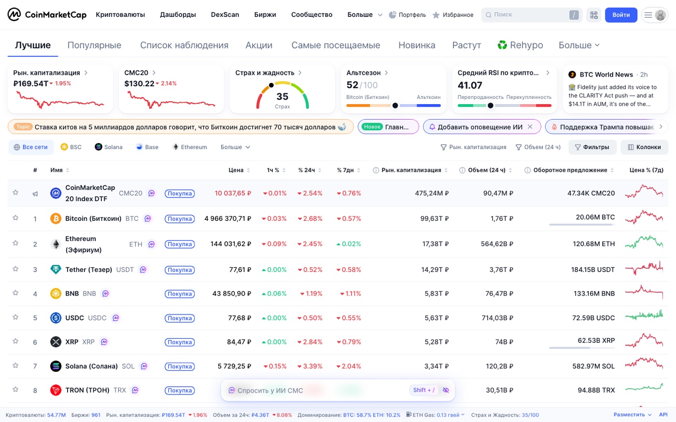This screenshot has height=422, width=676.
Task: Open the hamburger menu with avatar
Action: click(x=655, y=15)
